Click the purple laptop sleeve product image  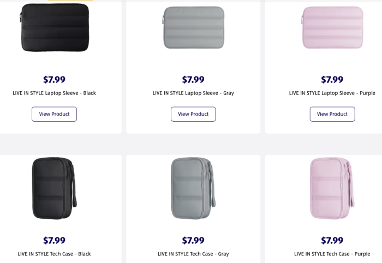pyautogui.click(x=332, y=27)
